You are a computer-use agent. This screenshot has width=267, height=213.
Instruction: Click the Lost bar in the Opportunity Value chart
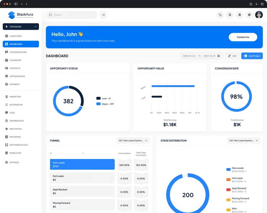157,97
